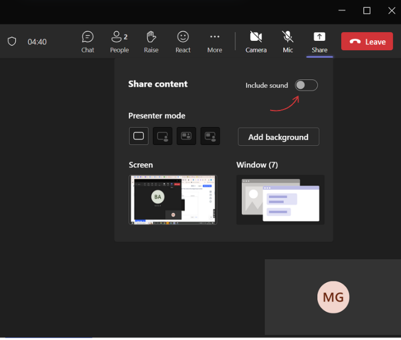This screenshot has width=401, height=340.
Task: Share the entire Screen thumbnail
Action: point(173,200)
